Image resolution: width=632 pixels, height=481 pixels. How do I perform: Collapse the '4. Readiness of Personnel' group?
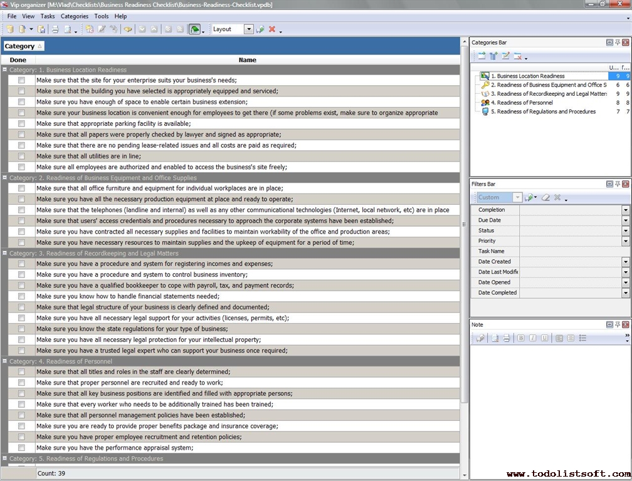[x=5, y=361]
